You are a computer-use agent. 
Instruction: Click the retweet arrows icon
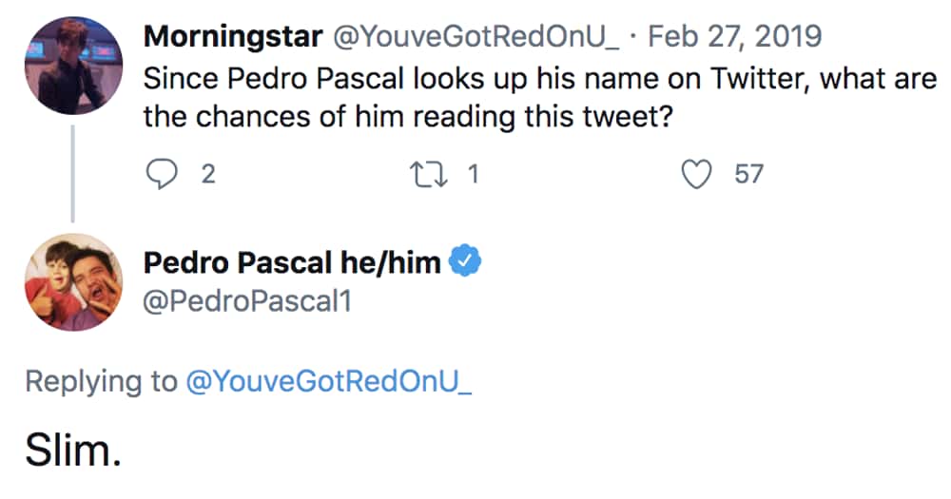[430, 175]
